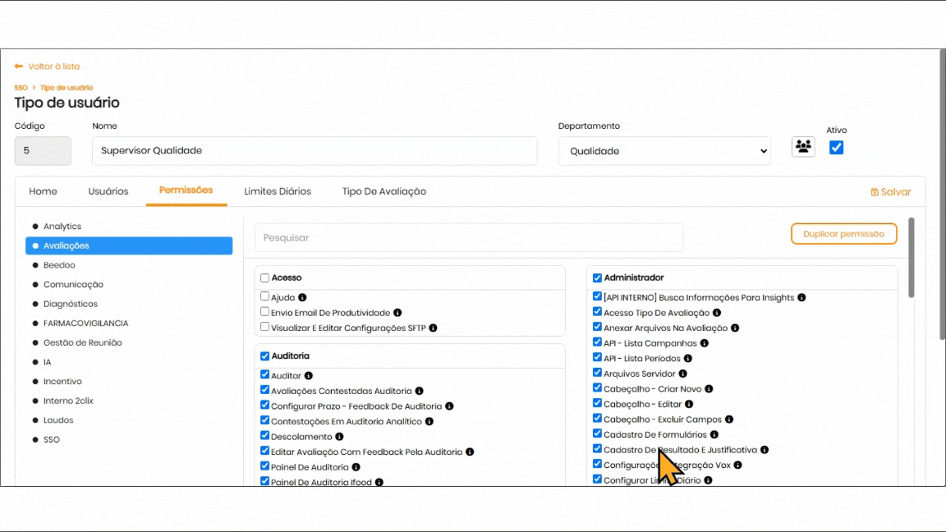This screenshot has width=946, height=532.
Task: Open the Tipo De Avaliação tab
Action: point(383,191)
